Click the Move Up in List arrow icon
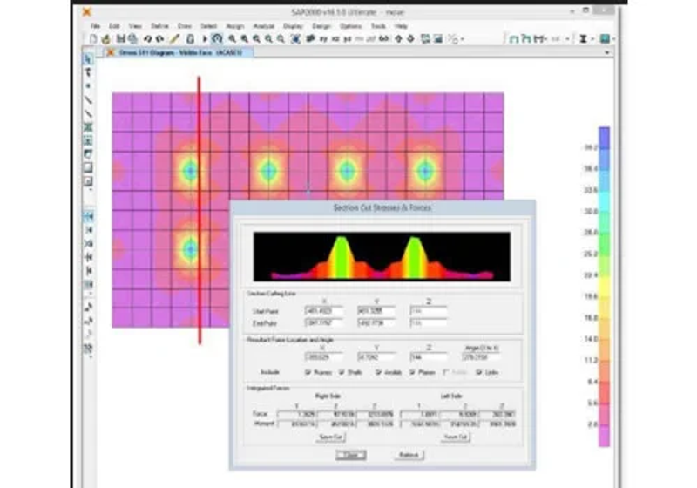 tap(398, 39)
